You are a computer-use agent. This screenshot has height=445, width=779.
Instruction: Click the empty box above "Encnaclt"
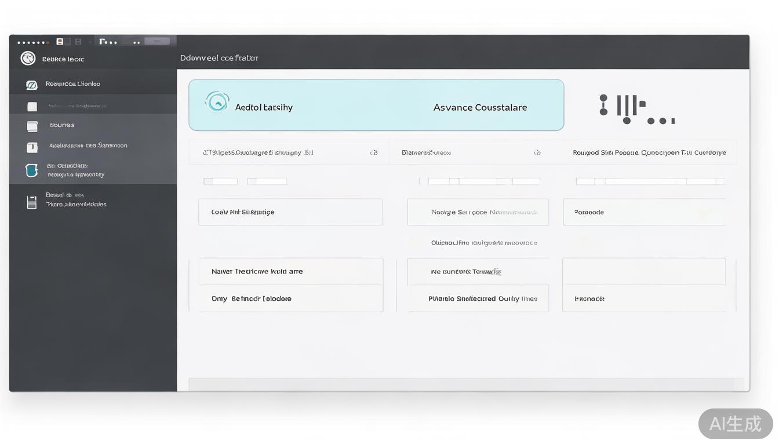[x=643, y=271]
